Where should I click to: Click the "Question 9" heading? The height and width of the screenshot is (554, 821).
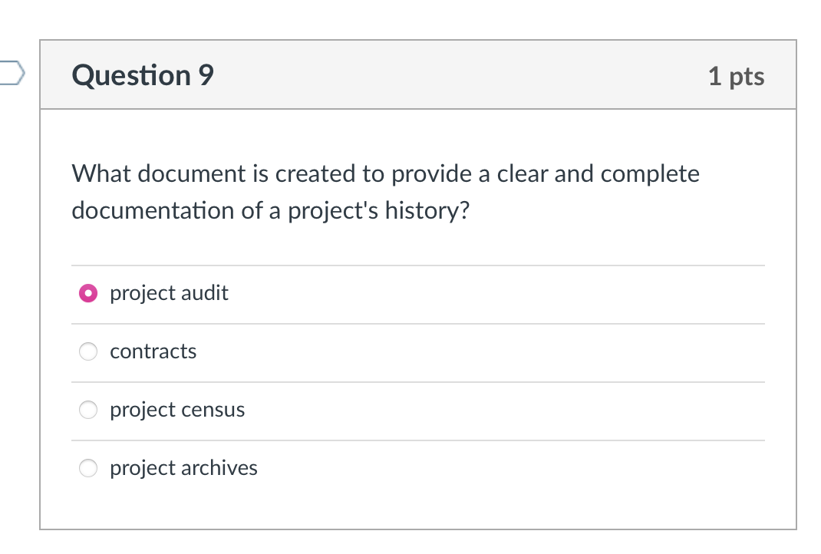tap(143, 75)
